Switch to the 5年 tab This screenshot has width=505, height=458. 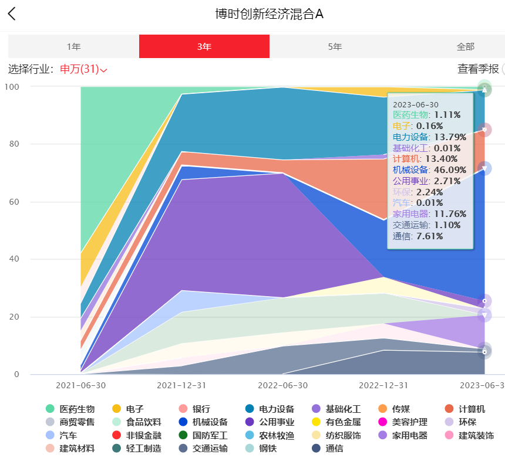point(335,47)
